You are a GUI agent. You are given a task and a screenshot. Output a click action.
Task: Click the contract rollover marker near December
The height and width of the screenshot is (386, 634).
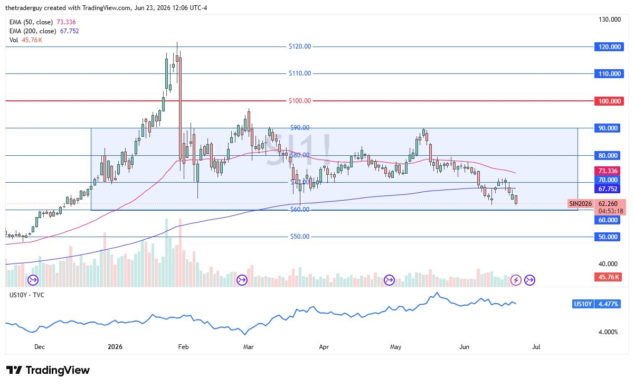click(x=33, y=280)
